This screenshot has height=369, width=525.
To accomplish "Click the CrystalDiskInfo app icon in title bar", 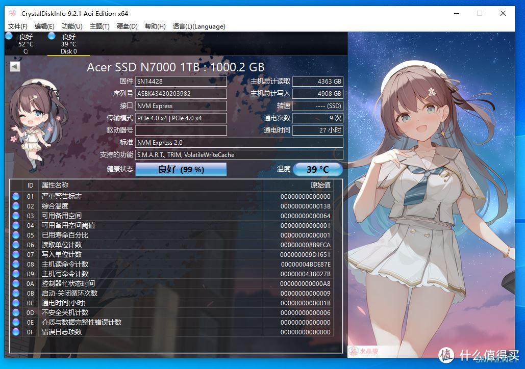I will point(13,13).
